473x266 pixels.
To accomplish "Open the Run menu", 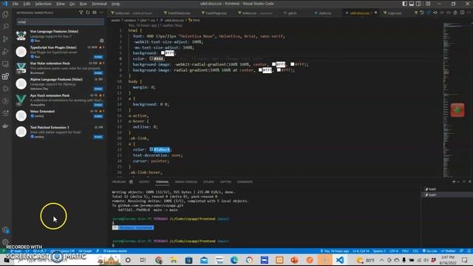I will [83, 4].
